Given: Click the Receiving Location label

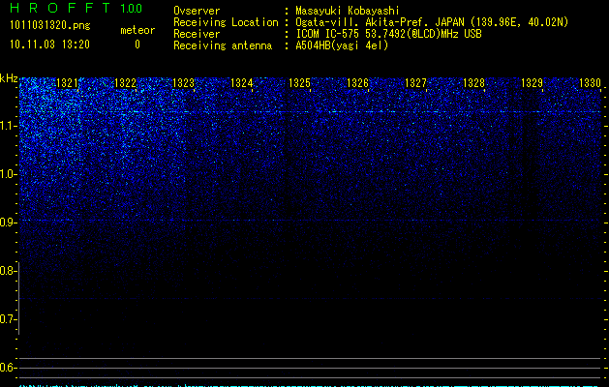Looking at the screenshot, I should point(226,22).
